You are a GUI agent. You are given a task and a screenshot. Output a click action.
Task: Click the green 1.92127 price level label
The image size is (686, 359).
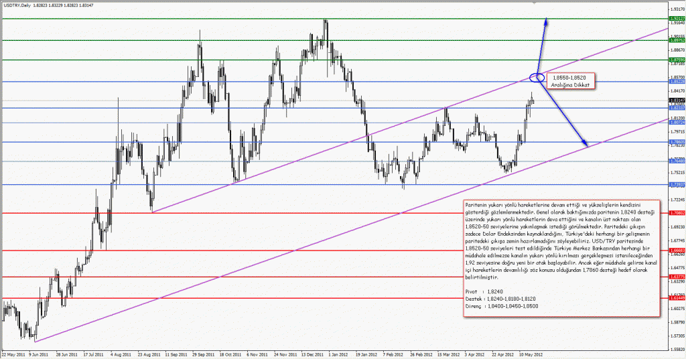click(x=677, y=19)
